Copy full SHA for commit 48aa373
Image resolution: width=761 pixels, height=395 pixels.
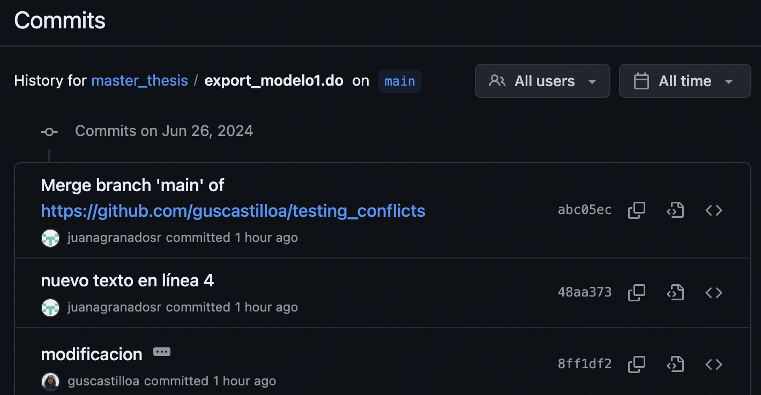pyautogui.click(x=636, y=292)
